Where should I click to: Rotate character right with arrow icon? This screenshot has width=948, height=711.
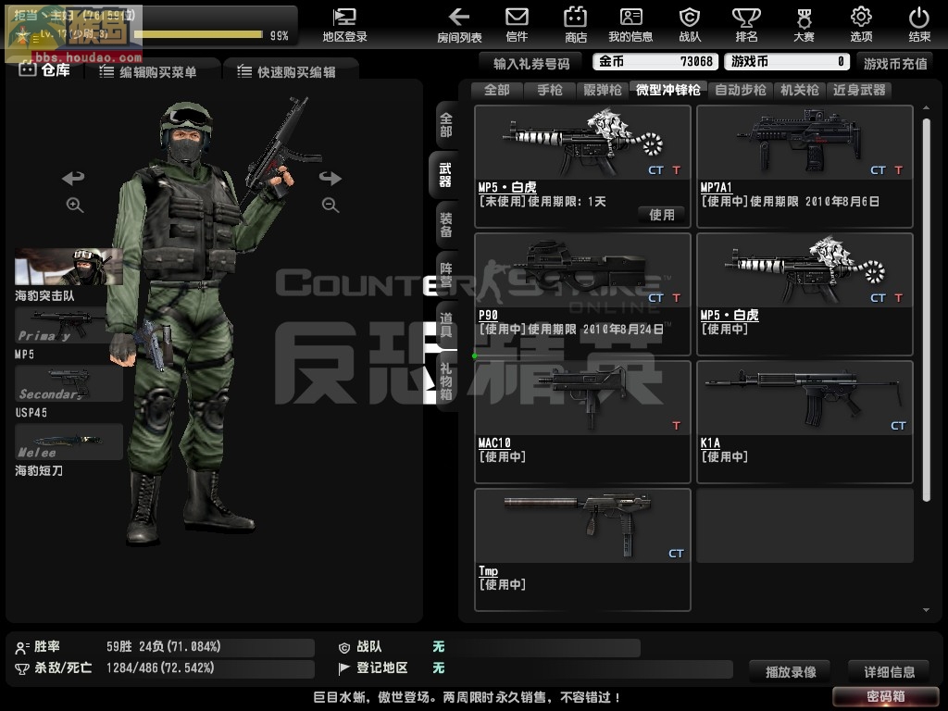click(331, 178)
